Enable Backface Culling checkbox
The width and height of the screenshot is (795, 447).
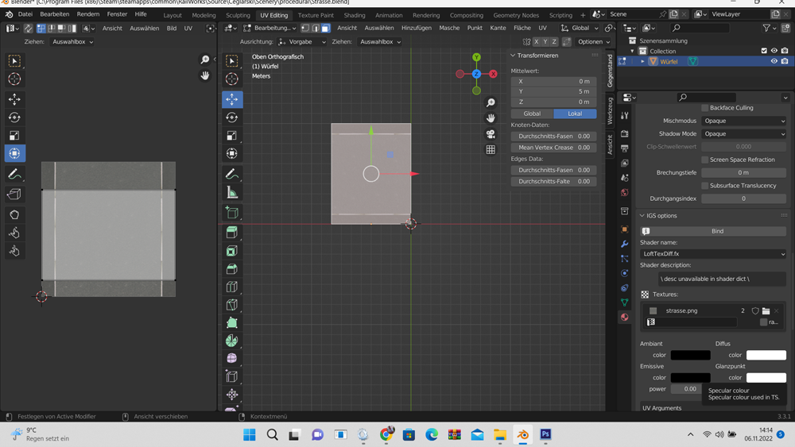click(x=704, y=108)
